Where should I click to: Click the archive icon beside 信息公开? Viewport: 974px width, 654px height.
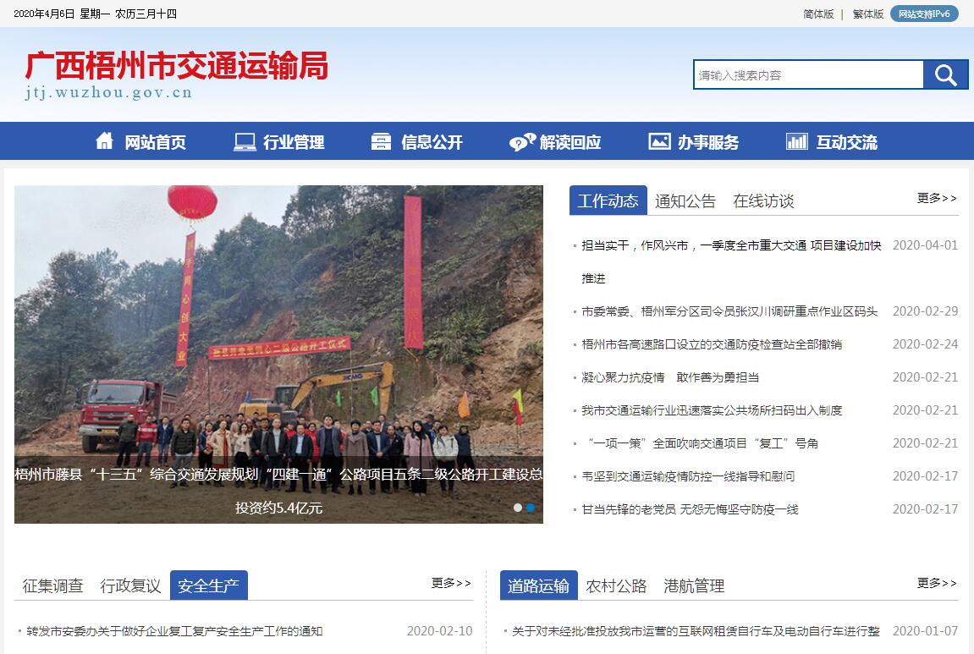click(382, 142)
